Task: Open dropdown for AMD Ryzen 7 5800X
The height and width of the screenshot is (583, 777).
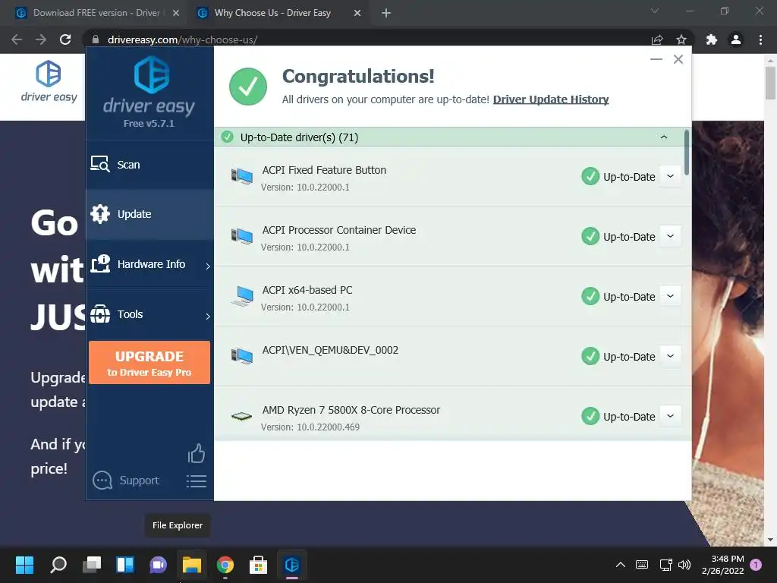Action: pyautogui.click(x=670, y=417)
